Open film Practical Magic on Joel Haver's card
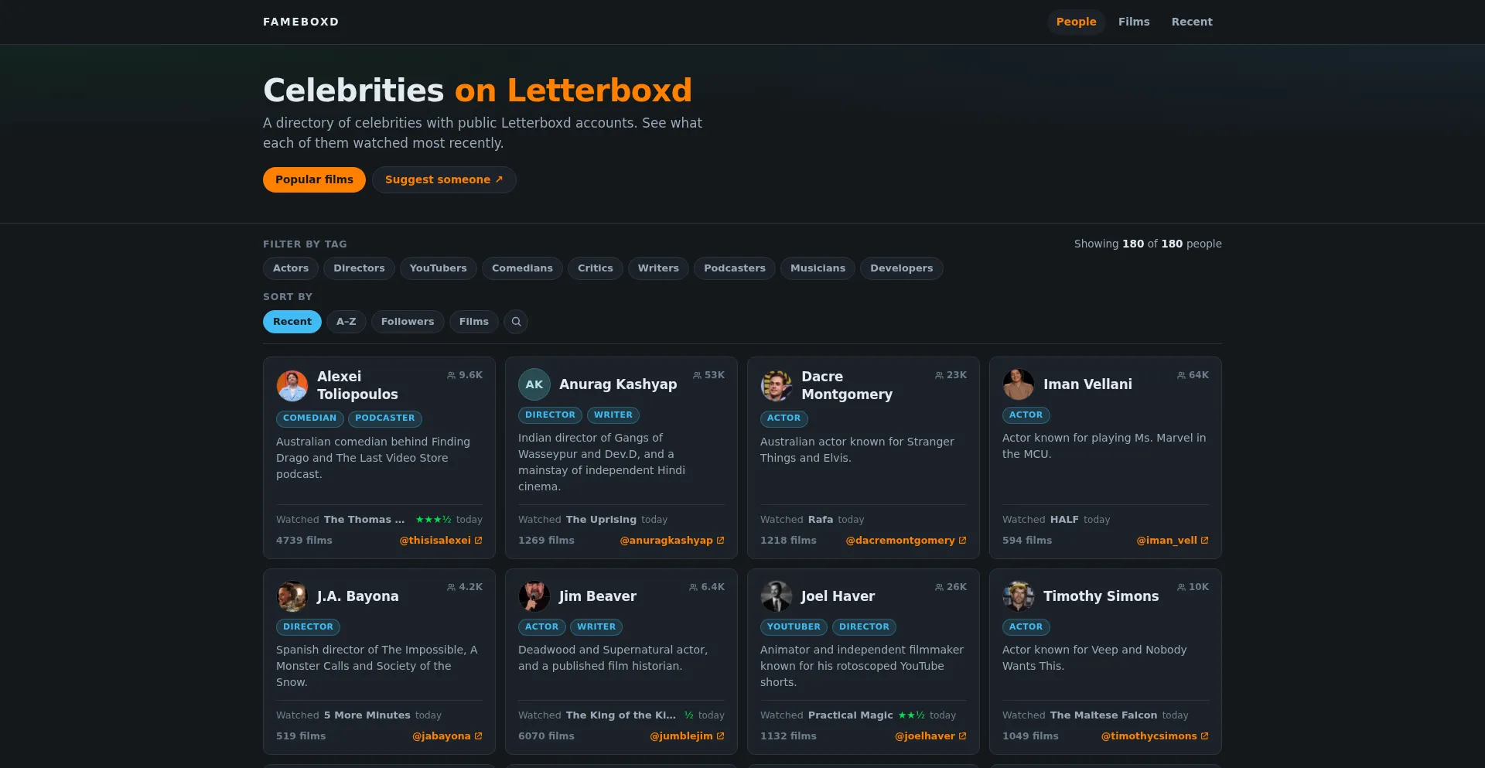 [850, 715]
